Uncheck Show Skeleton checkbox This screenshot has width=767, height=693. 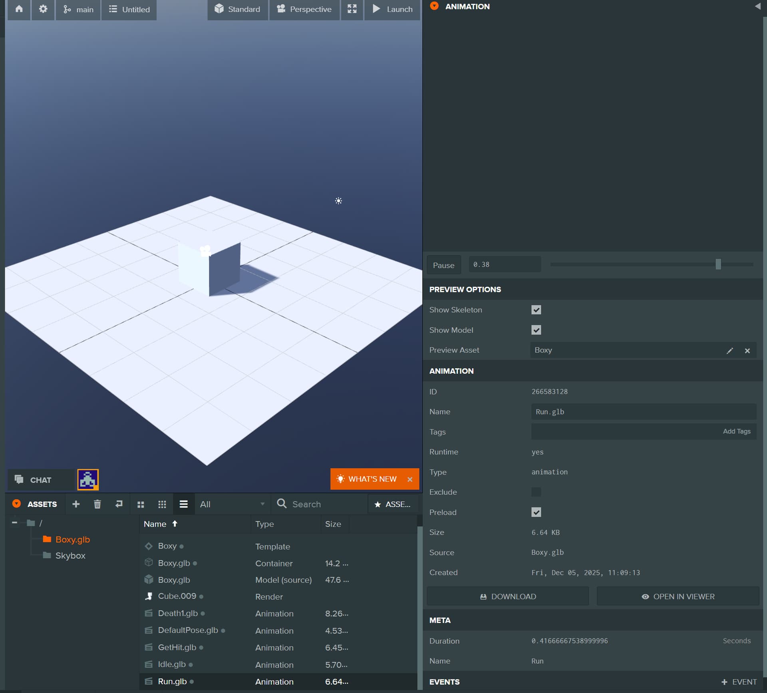point(536,310)
